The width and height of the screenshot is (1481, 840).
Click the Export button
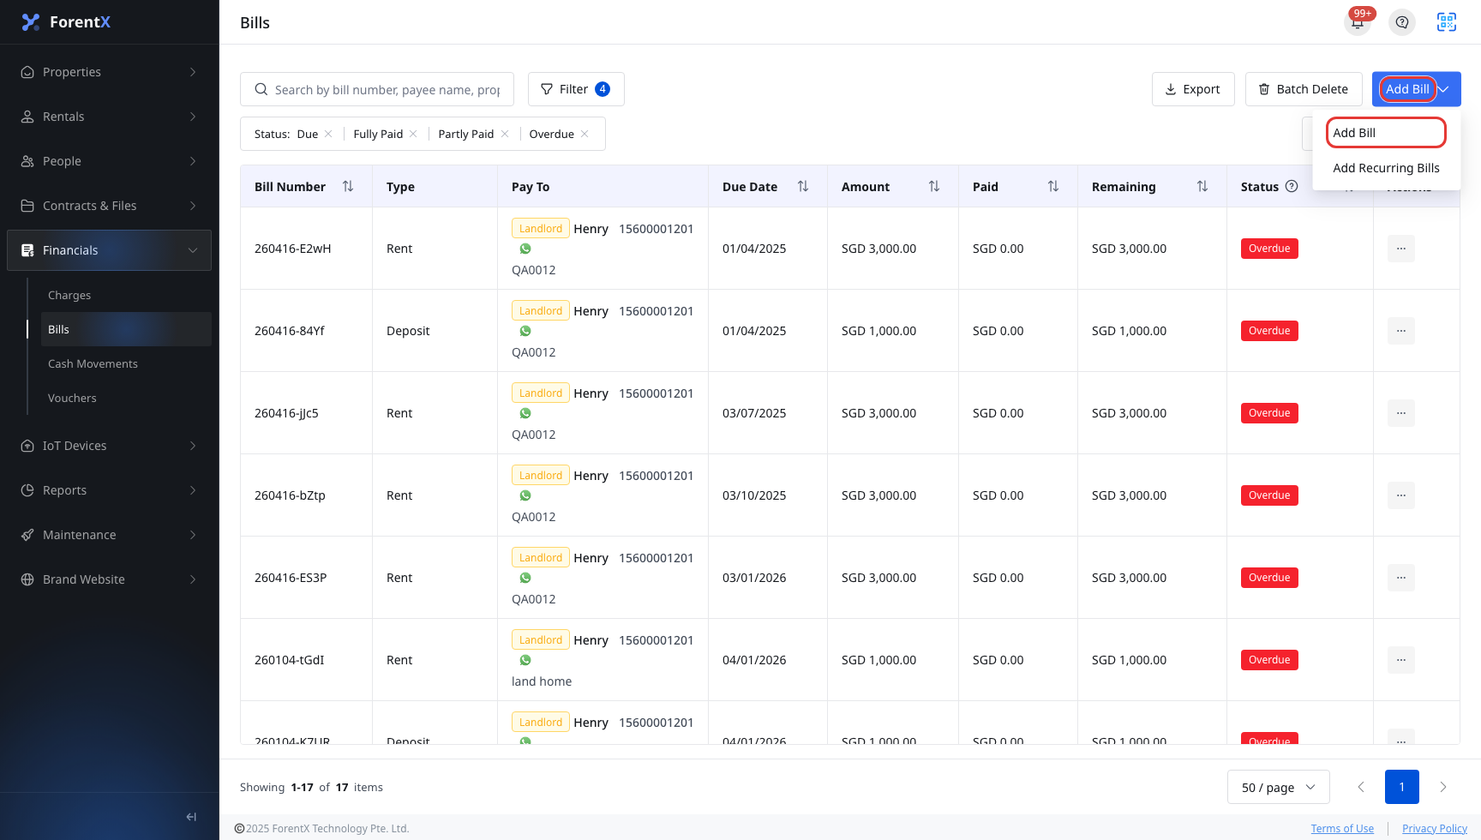click(1193, 89)
